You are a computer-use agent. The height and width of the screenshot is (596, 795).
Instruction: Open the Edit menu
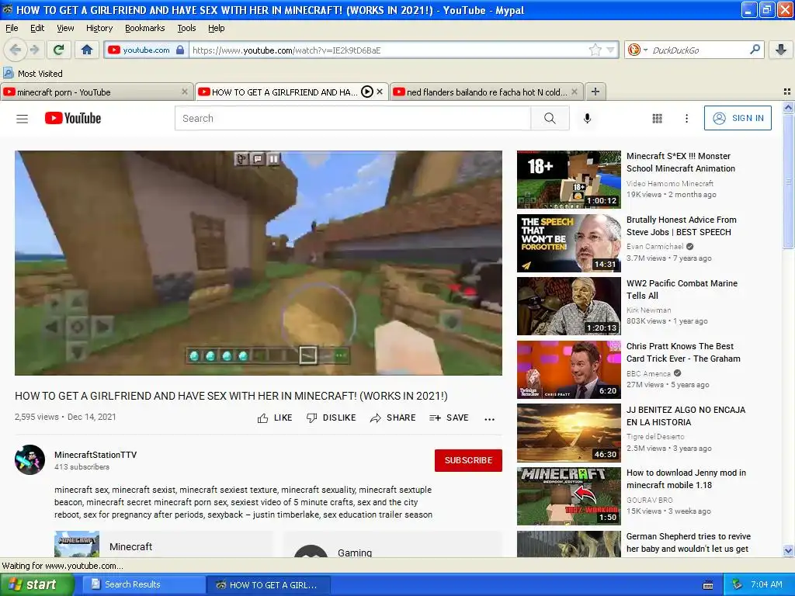pos(37,28)
